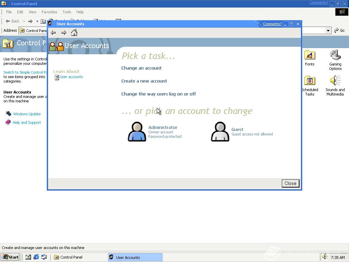Screen dimensions: 349x262
Task: Click Change the way users log on or off
Action: pyautogui.click(x=158, y=94)
